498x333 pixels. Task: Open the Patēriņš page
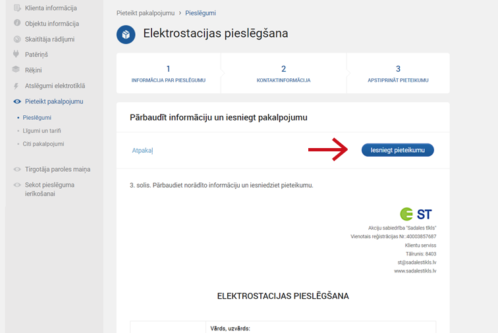(x=36, y=55)
